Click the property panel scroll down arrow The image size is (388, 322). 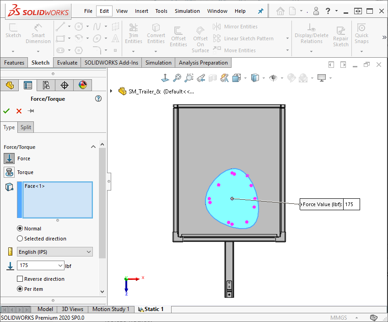click(x=102, y=292)
